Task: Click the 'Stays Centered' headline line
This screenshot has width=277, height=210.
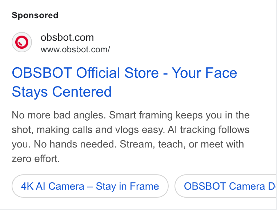Action: [x=62, y=92]
